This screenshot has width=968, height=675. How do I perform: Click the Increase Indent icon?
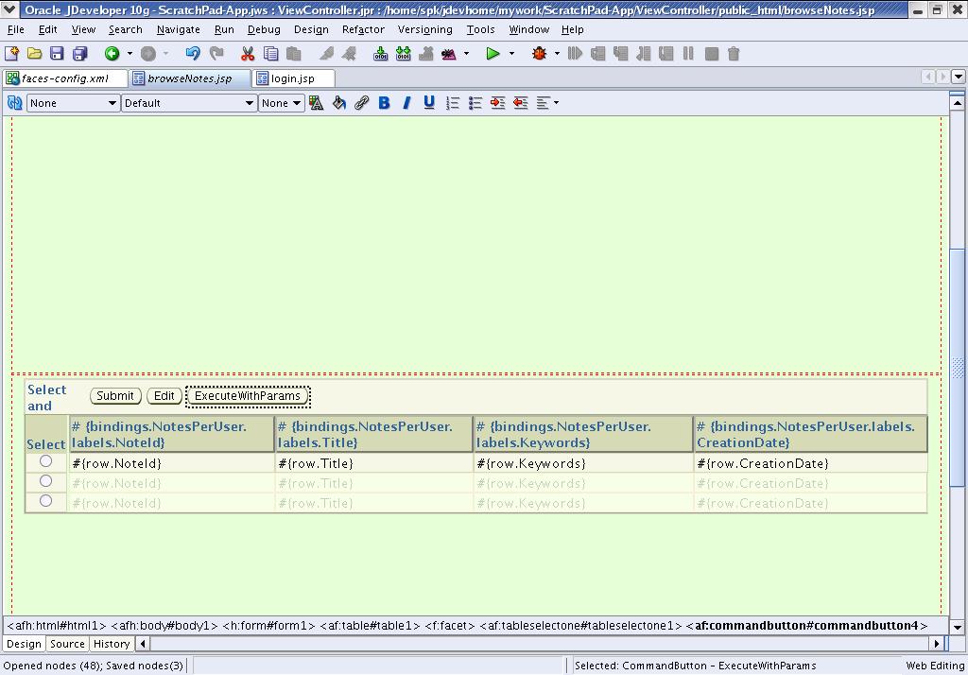tap(497, 103)
